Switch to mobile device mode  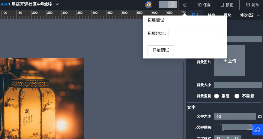(172, 5)
